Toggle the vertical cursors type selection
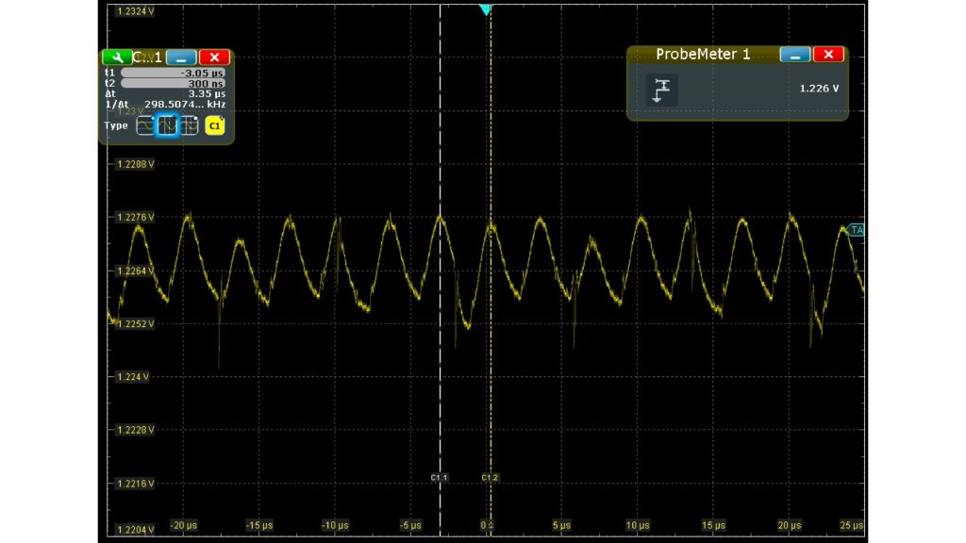Image resolution: width=966 pixels, height=543 pixels. pyautogui.click(x=167, y=124)
